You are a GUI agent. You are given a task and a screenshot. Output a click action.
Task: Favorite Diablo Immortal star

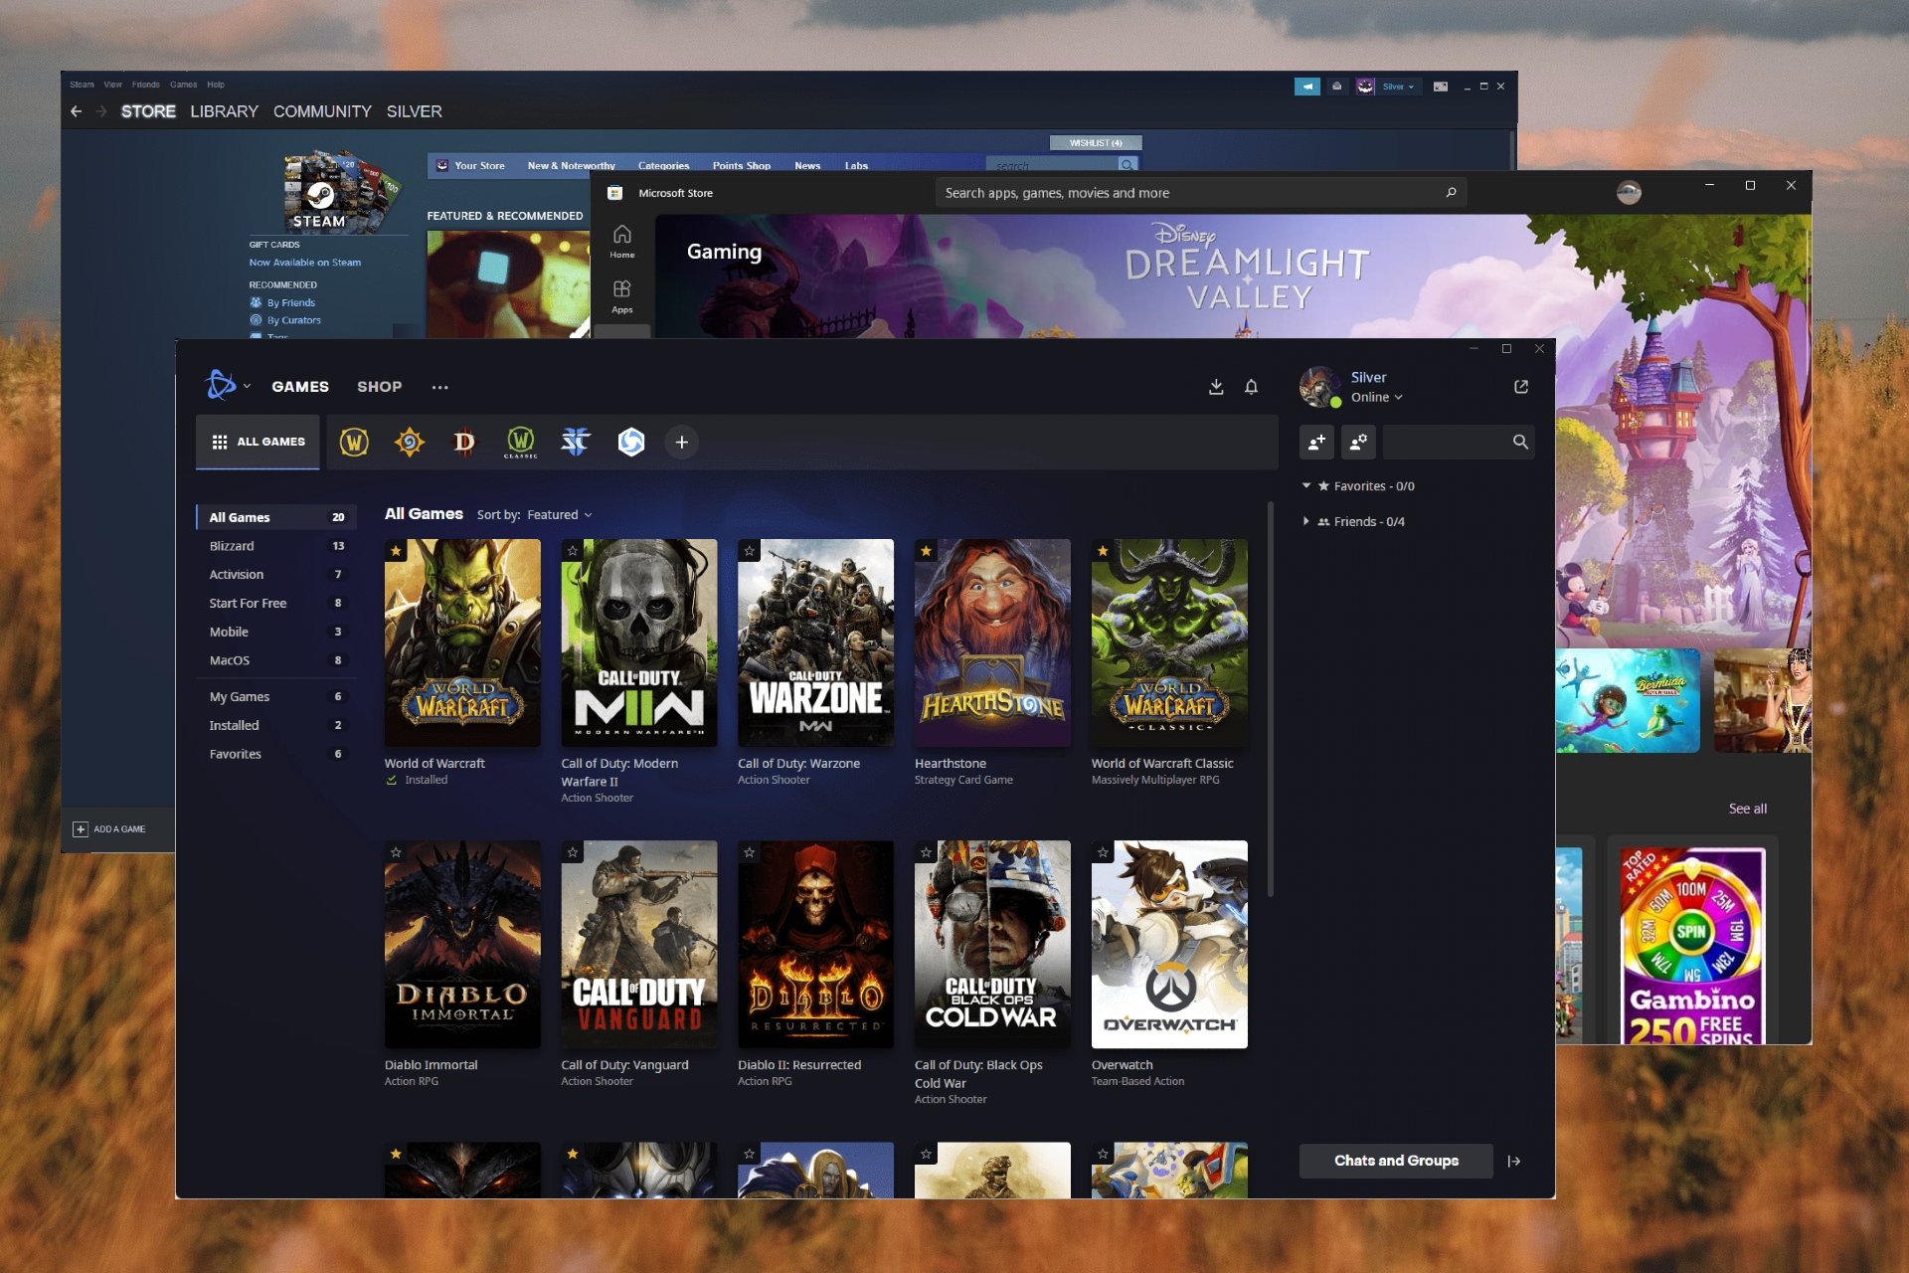396,852
